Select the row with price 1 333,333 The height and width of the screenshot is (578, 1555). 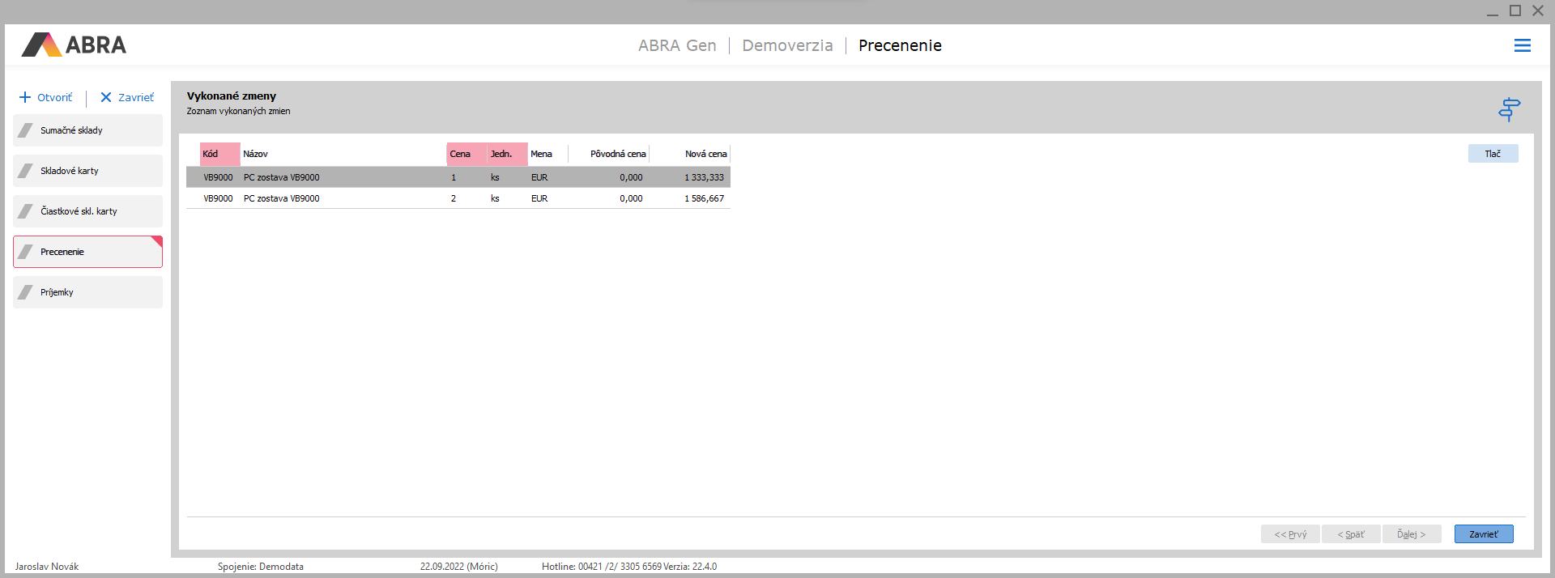click(x=458, y=177)
